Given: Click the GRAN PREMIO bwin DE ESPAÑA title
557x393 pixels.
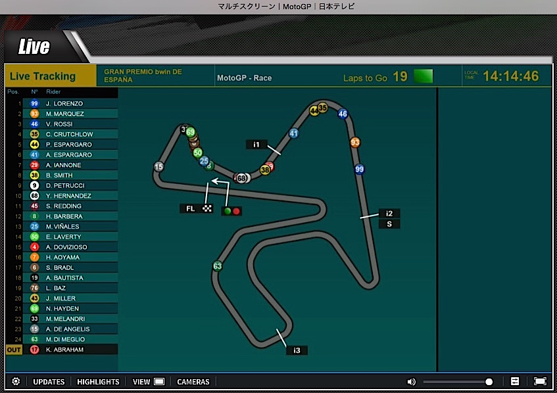Looking at the screenshot, I should [143, 76].
